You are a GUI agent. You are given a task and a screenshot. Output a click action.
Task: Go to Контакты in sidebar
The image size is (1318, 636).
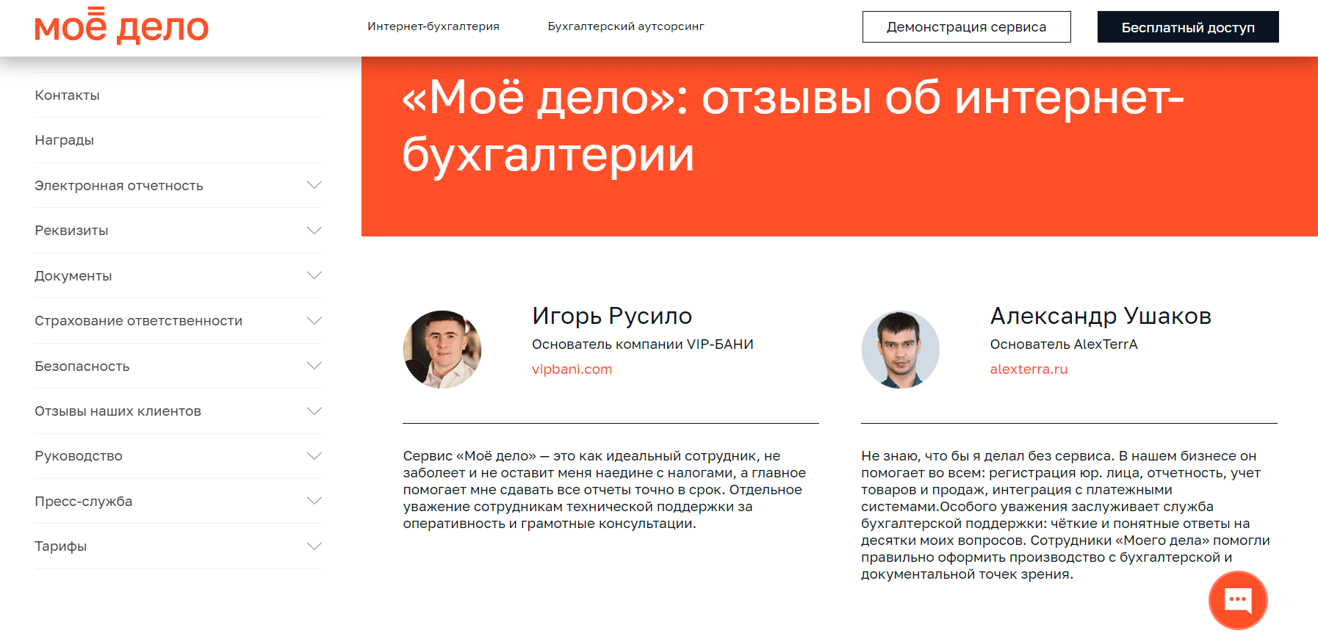pyautogui.click(x=68, y=95)
